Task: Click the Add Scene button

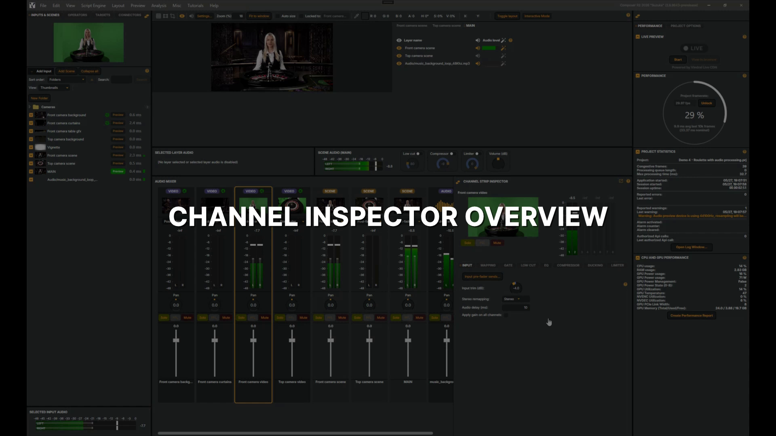Action: [67, 71]
